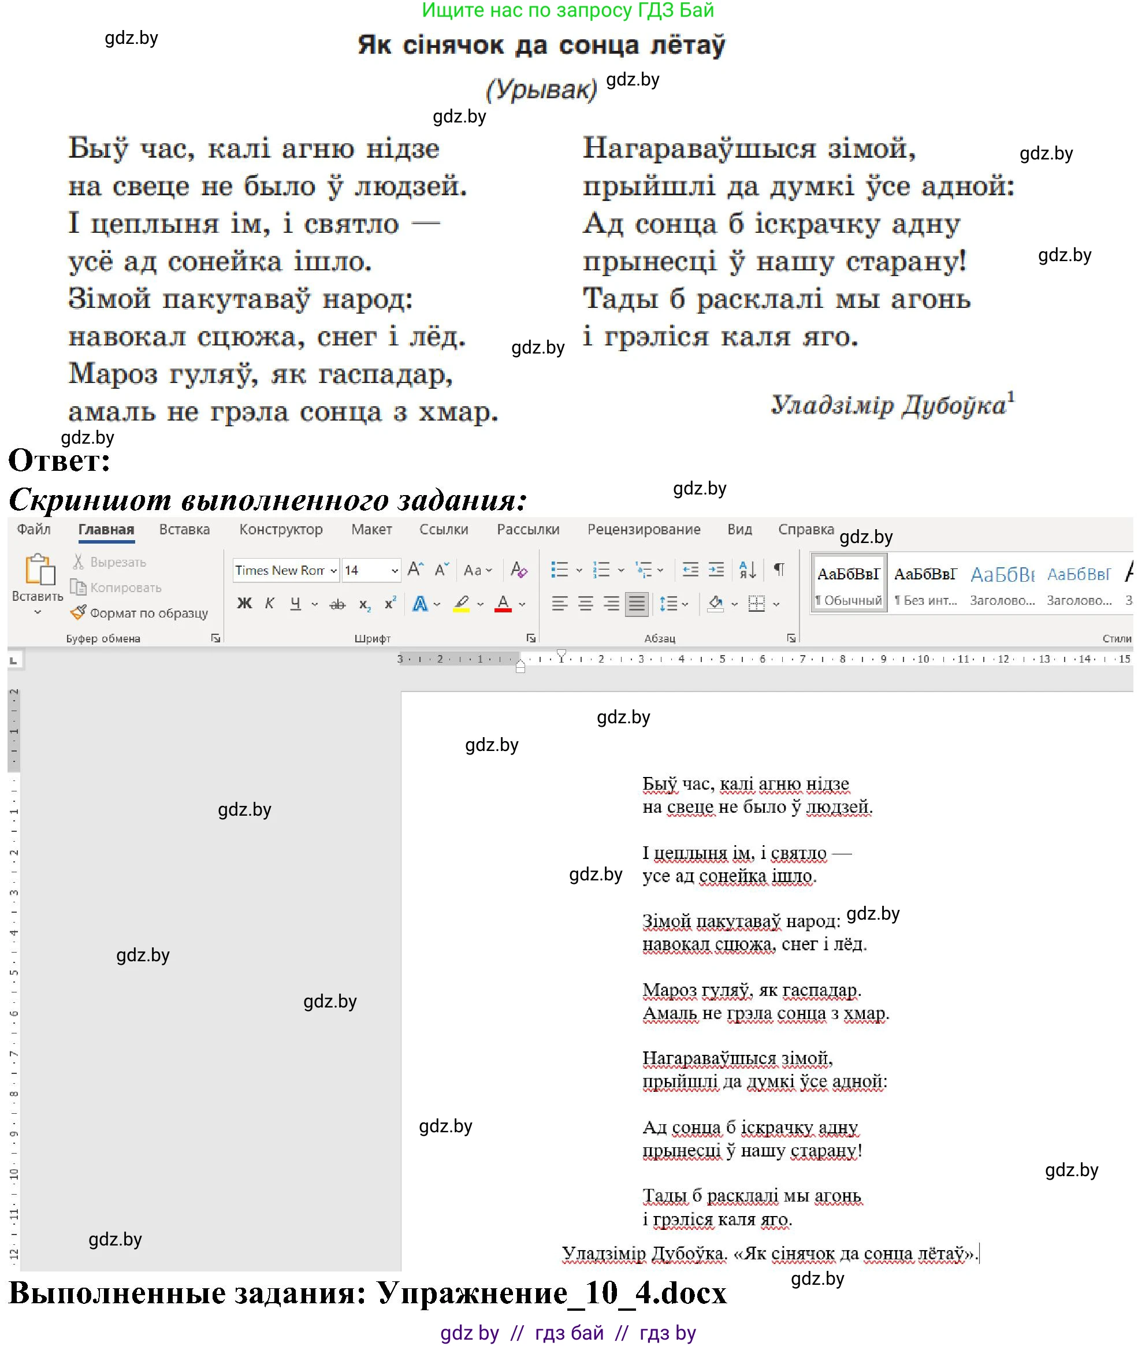The height and width of the screenshot is (1346, 1138).
Task: Click the Increase Indent icon
Action: click(716, 570)
